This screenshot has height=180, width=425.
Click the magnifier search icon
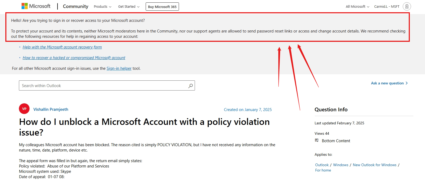click(190, 86)
